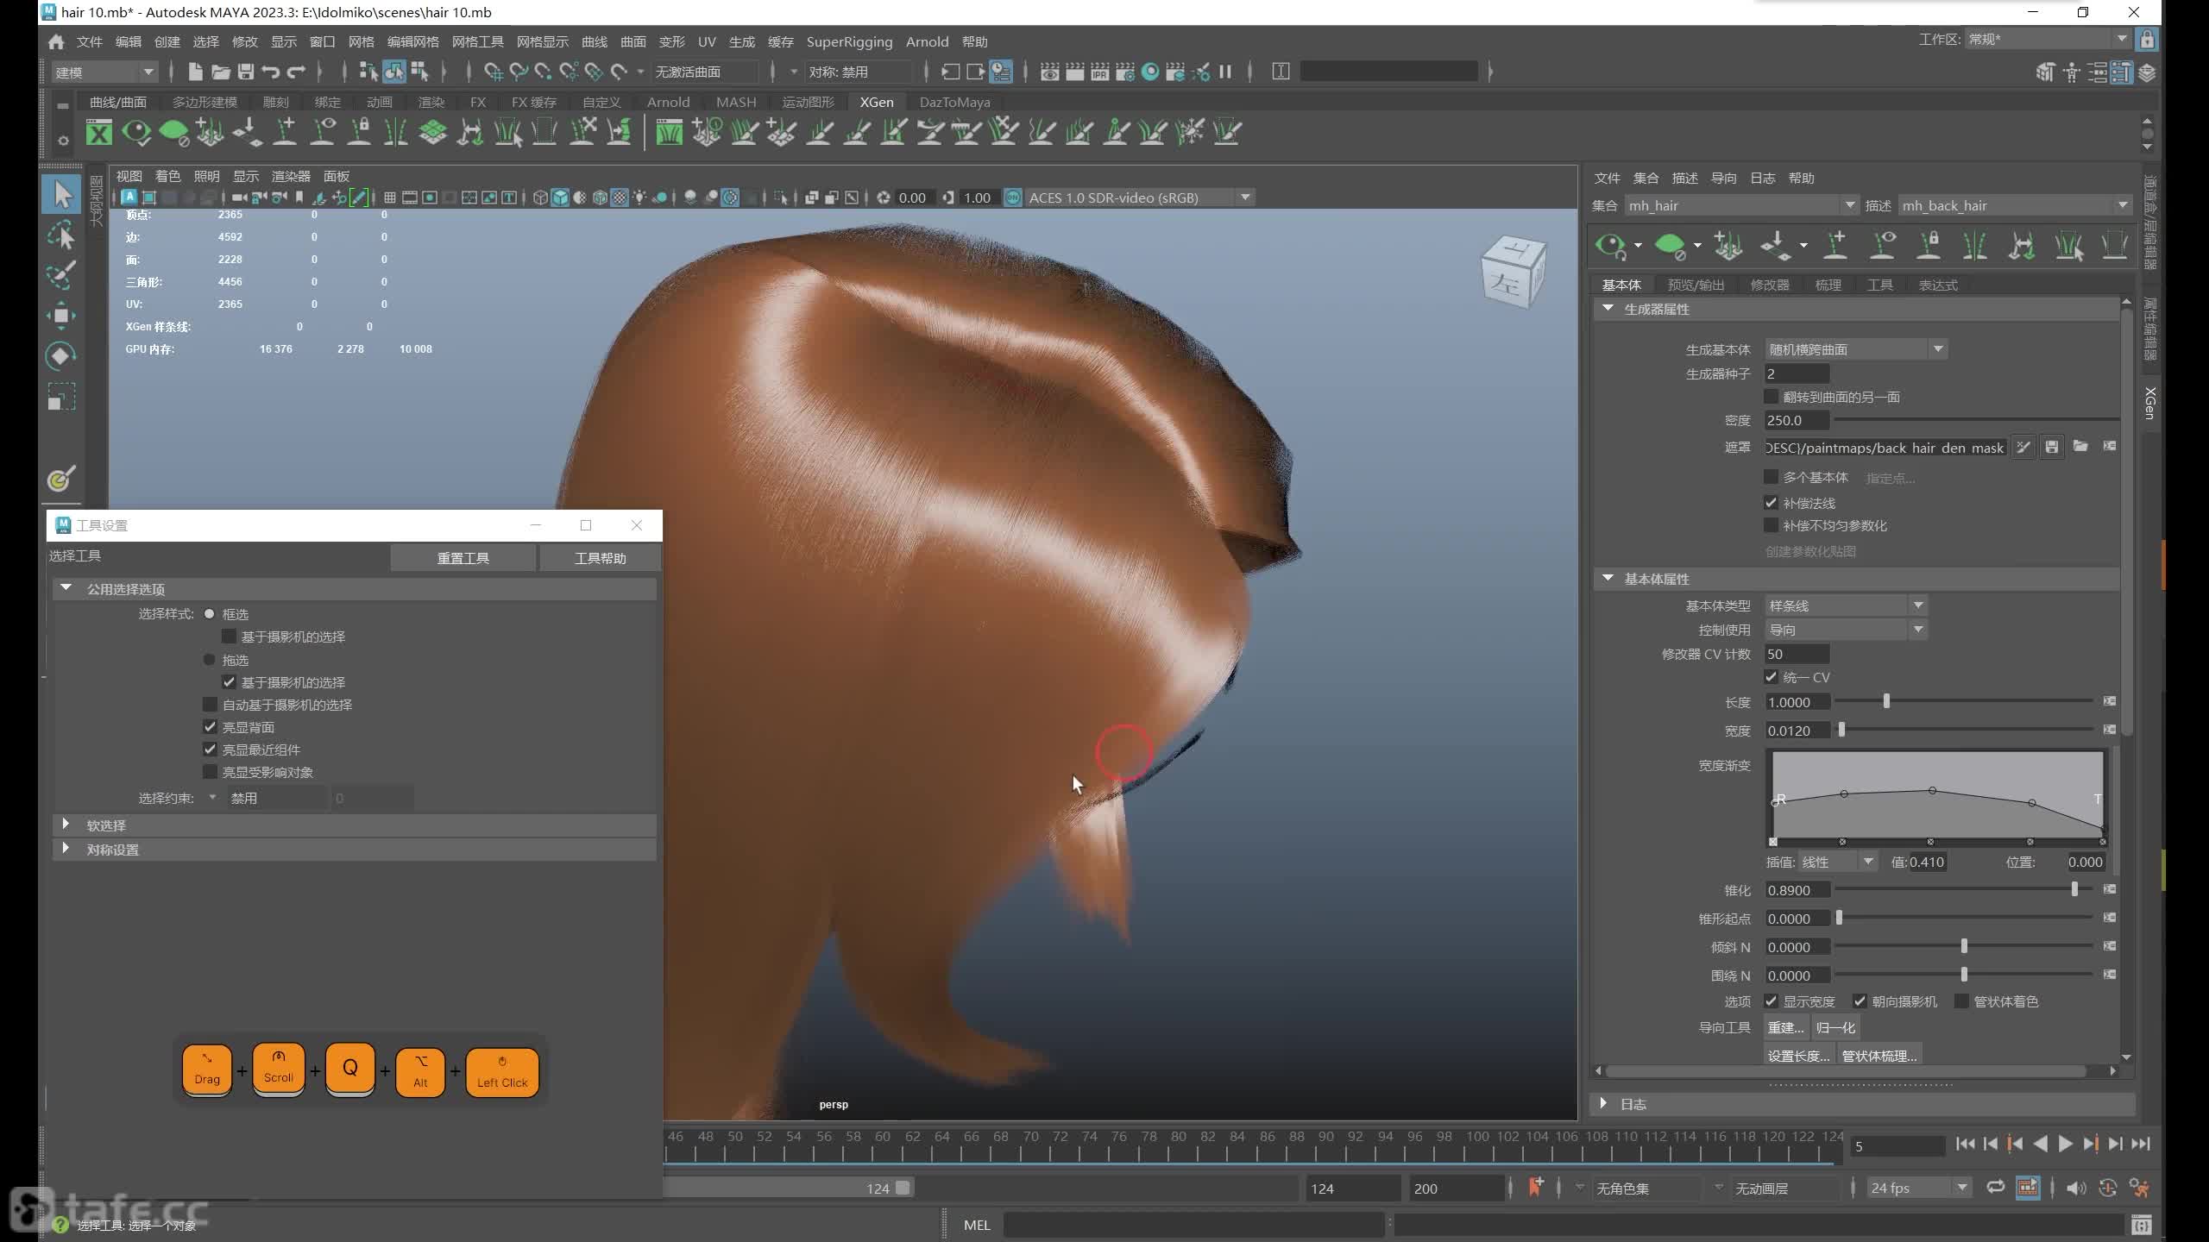This screenshot has height=1242, width=2209.
Task: Click the audio speaker icon in range bar
Action: point(2075,1188)
